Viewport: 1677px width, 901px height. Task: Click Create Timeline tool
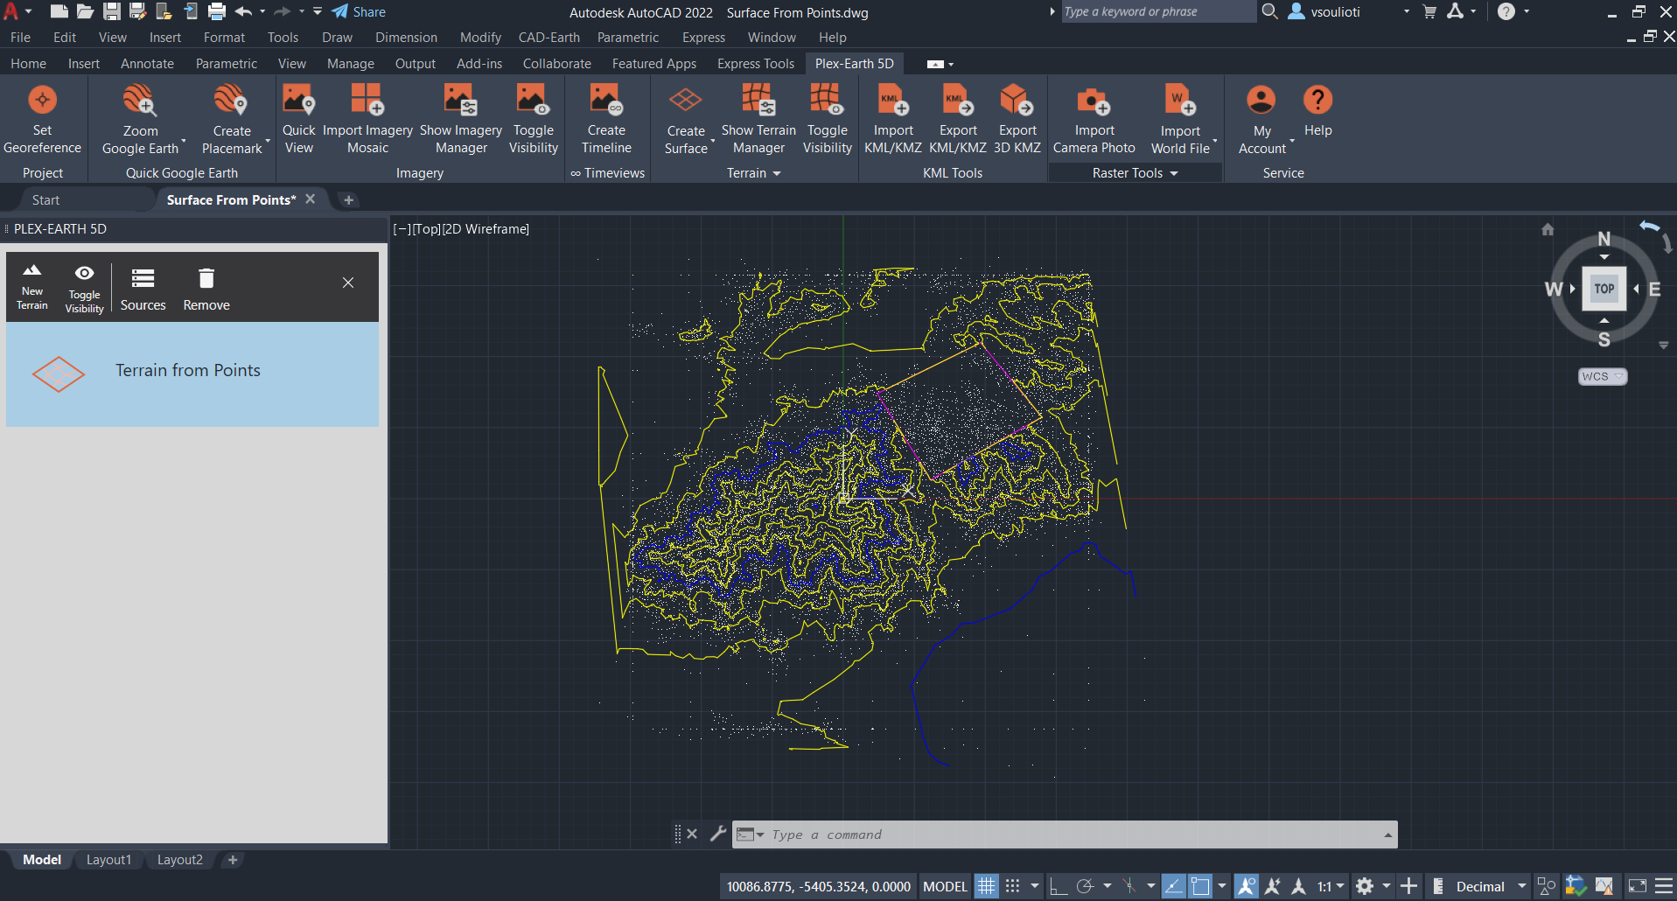[606, 120]
